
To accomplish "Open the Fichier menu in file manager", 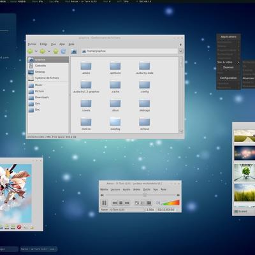I will pyautogui.click(x=32, y=44).
